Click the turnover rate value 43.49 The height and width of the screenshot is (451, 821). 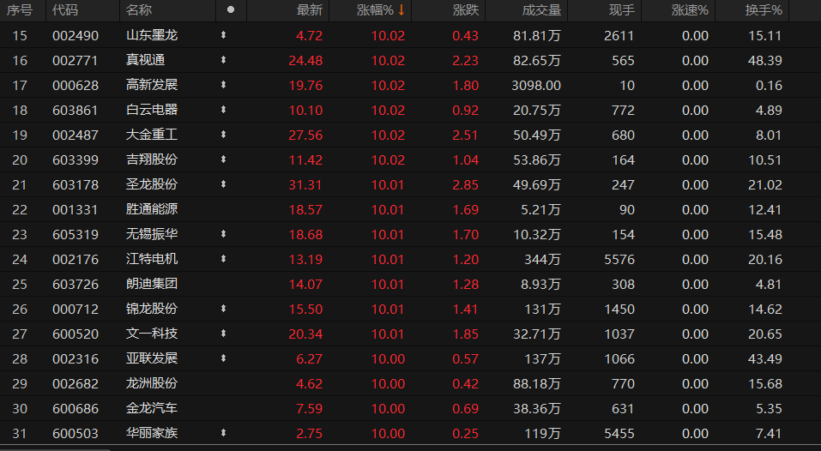(x=765, y=359)
